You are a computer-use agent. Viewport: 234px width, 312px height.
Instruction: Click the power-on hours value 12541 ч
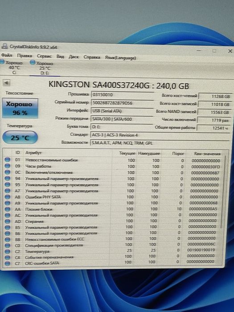[x=213, y=128]
